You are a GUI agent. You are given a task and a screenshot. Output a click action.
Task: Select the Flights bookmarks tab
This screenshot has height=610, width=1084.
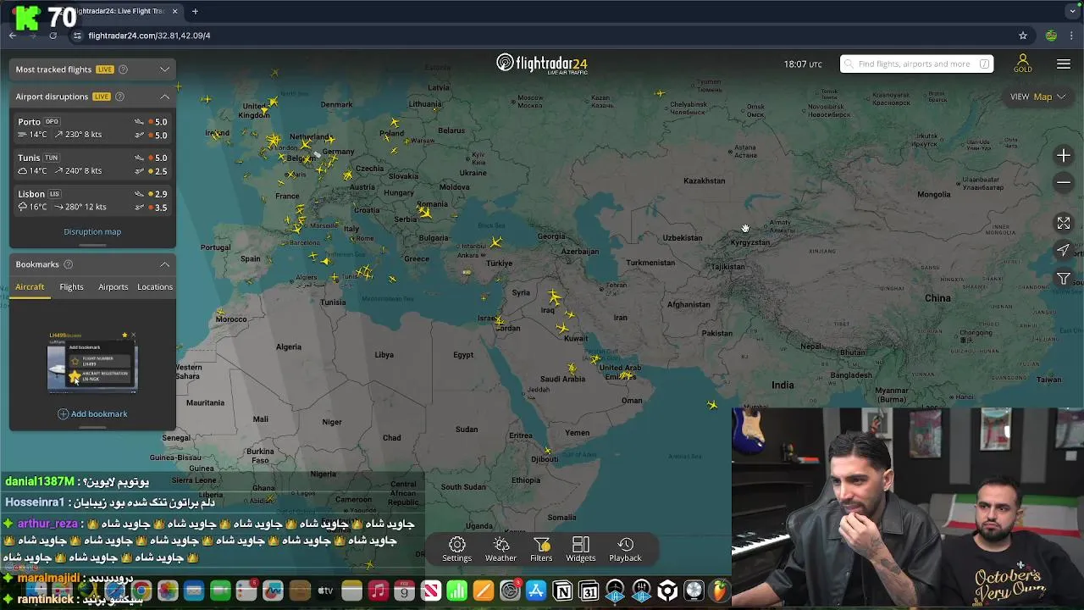click(x=71, y=286)
